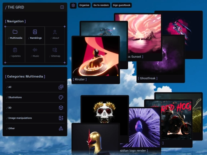This screenshot has width=207, height=155.
Task: Click the Music waveform icon
Action: [x=35, y=50]
